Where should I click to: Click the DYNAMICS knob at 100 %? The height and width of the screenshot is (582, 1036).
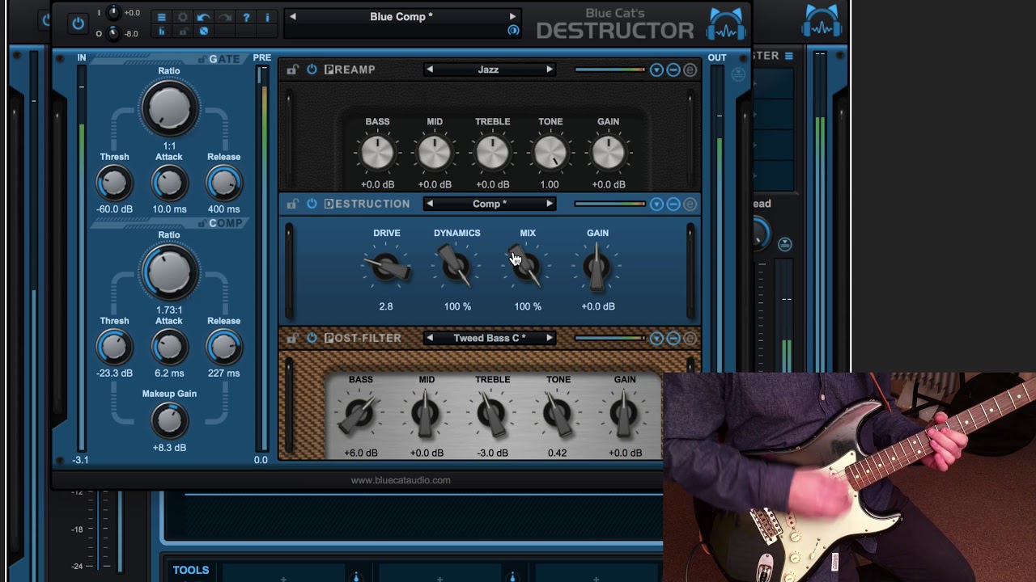456,266
